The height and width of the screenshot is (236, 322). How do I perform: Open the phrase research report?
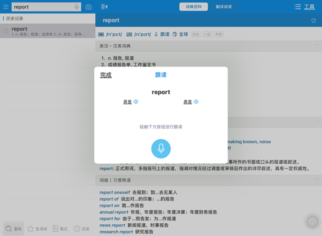116,232
